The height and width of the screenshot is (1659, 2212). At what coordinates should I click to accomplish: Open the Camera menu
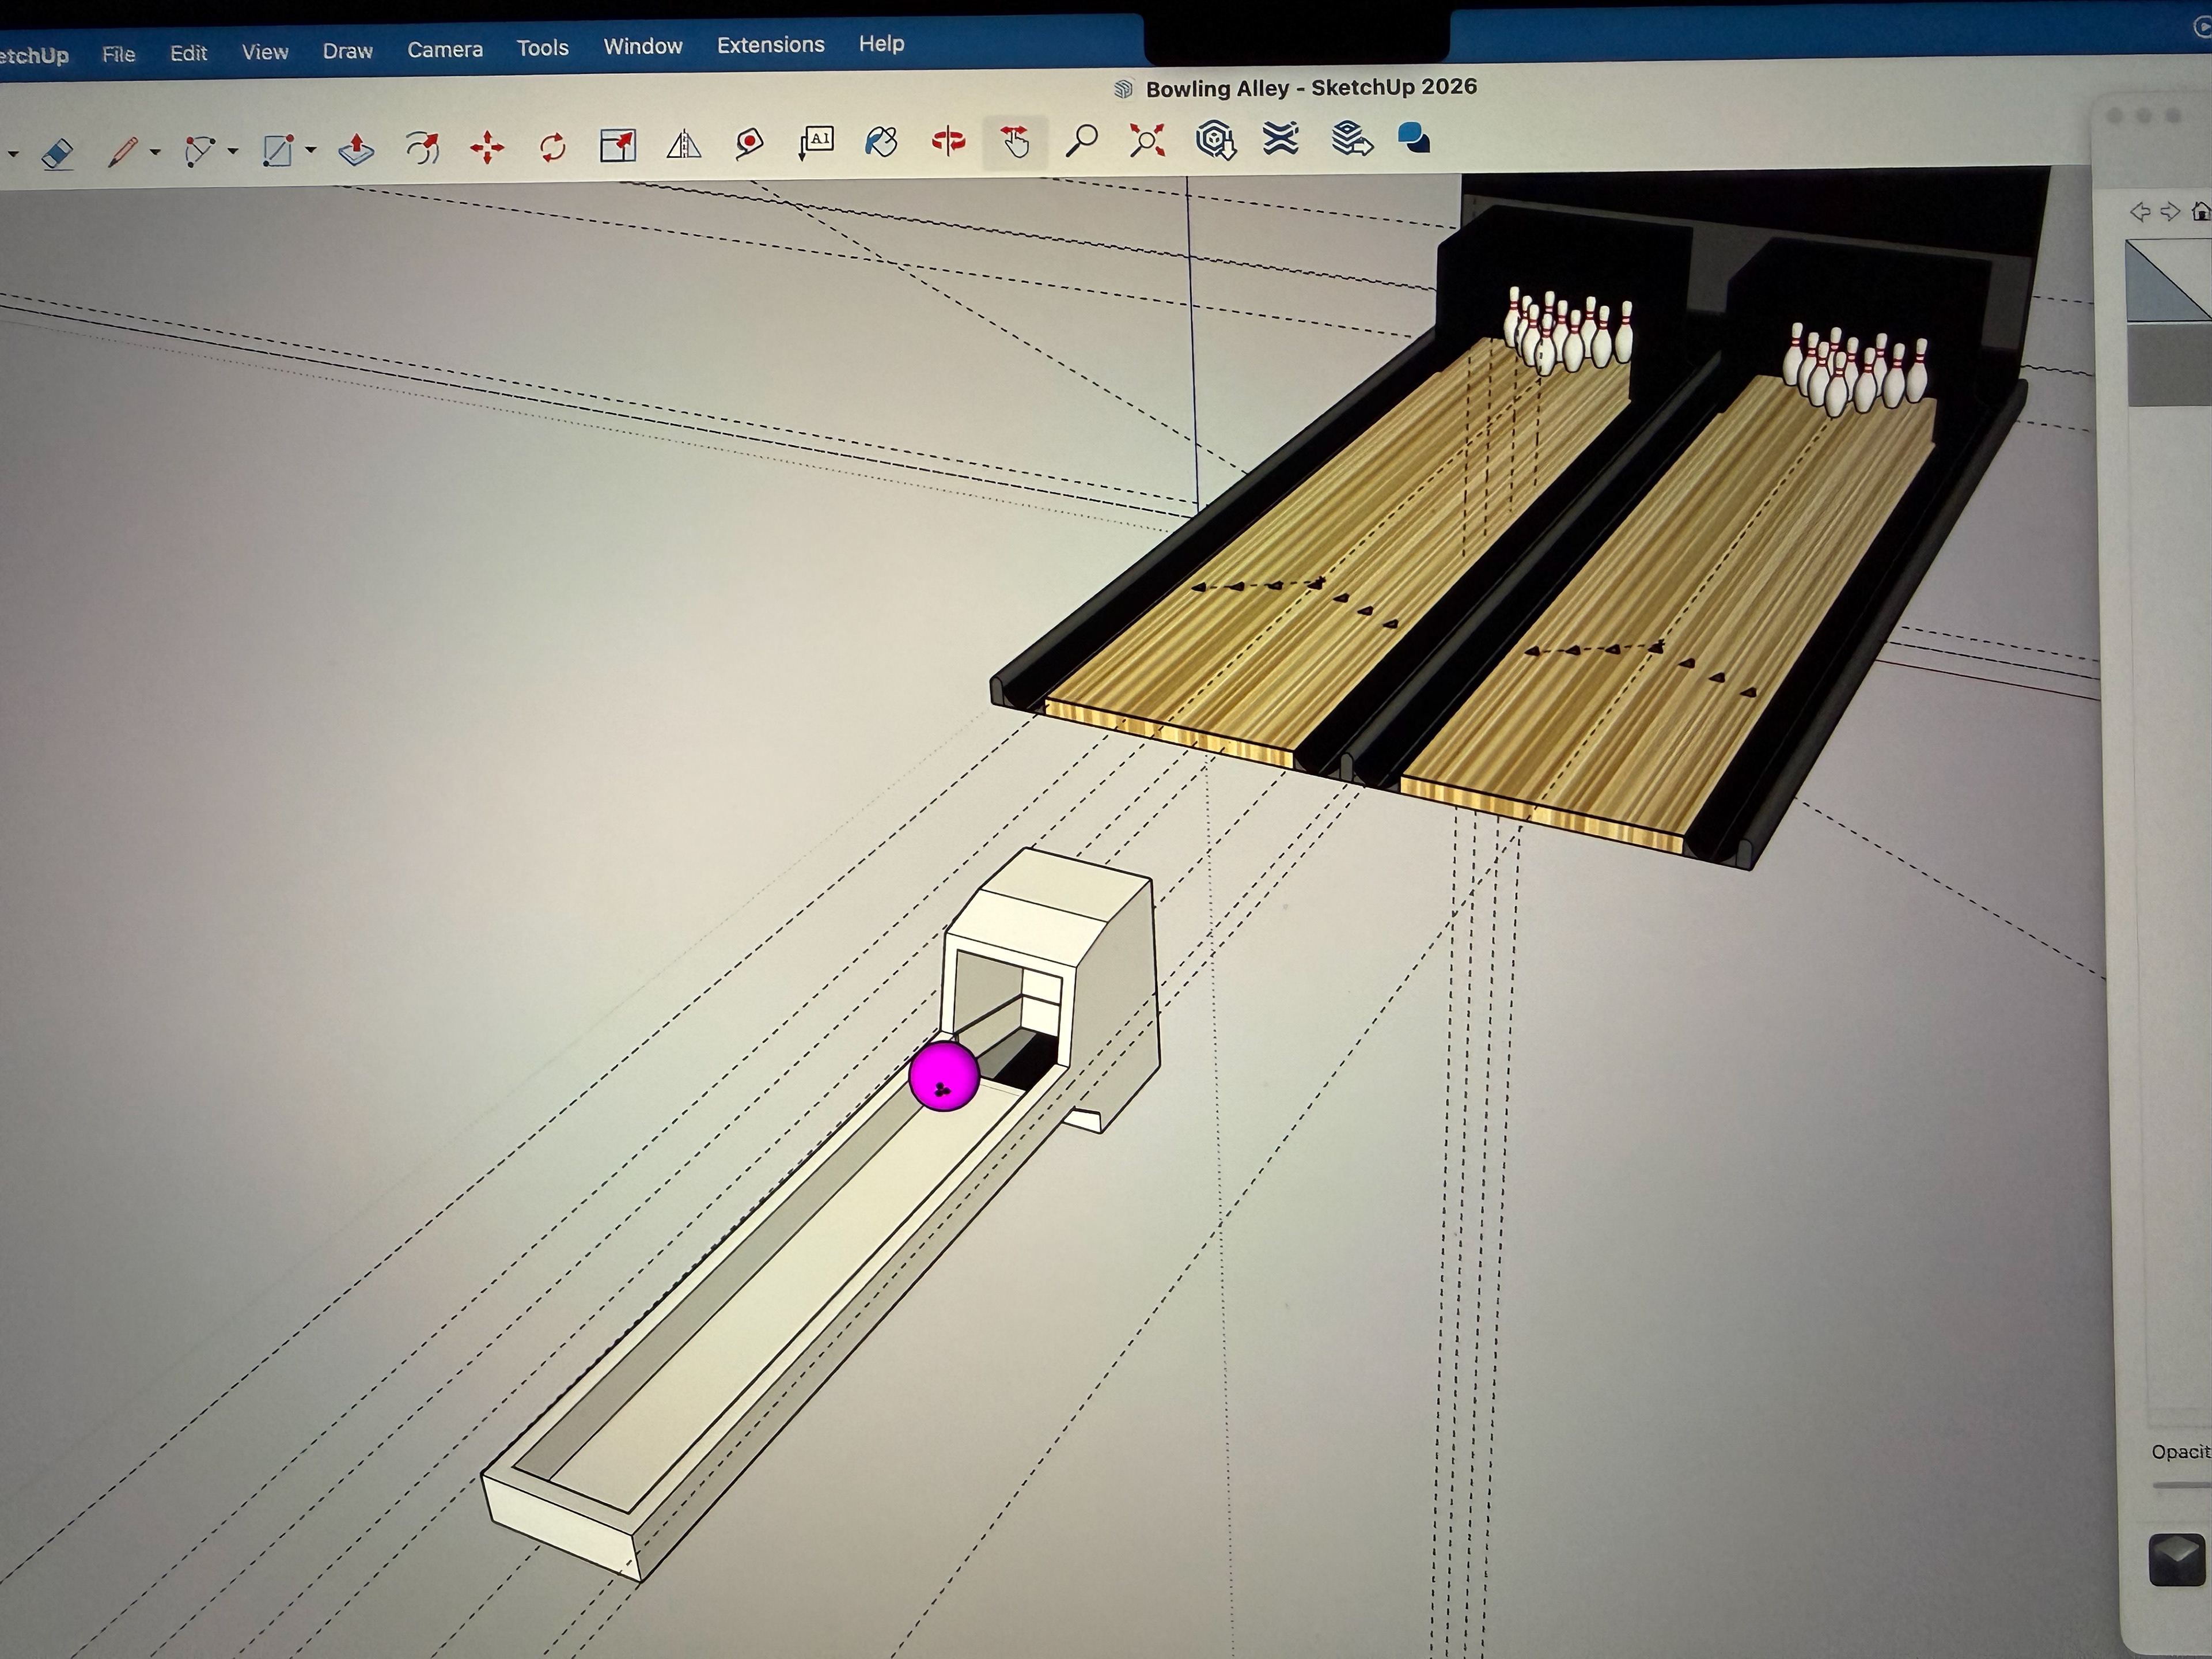[x=444, y=49]
